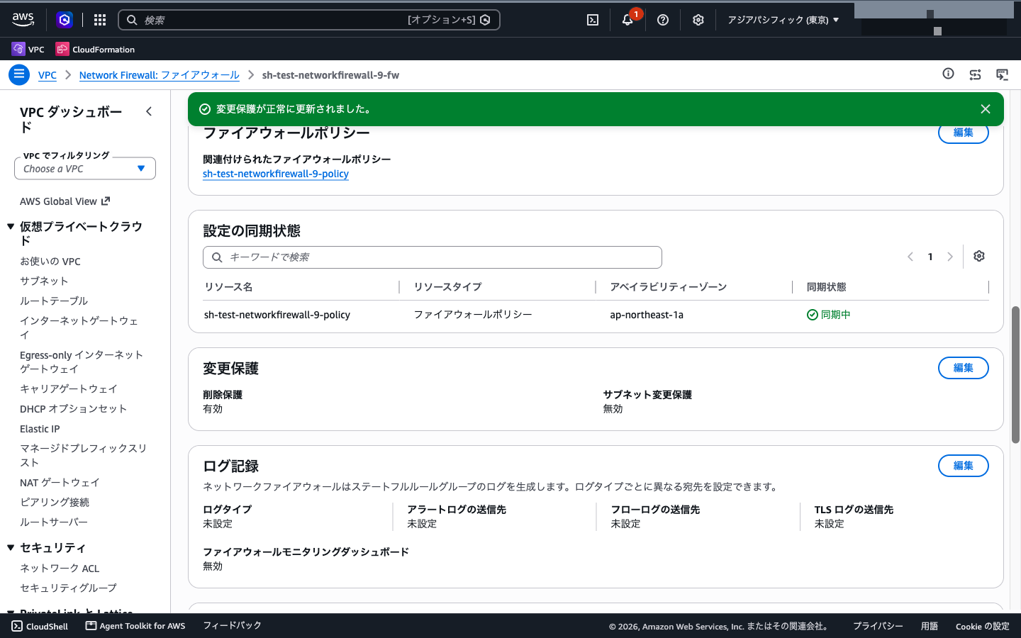1021x638 pixels.
Task: Go to next page of sync table
Action: coord(950,257)
